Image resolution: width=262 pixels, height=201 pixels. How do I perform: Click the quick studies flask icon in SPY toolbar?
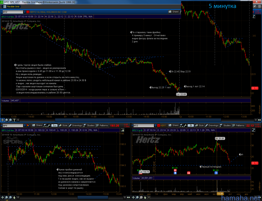click(x=45, y=126)
